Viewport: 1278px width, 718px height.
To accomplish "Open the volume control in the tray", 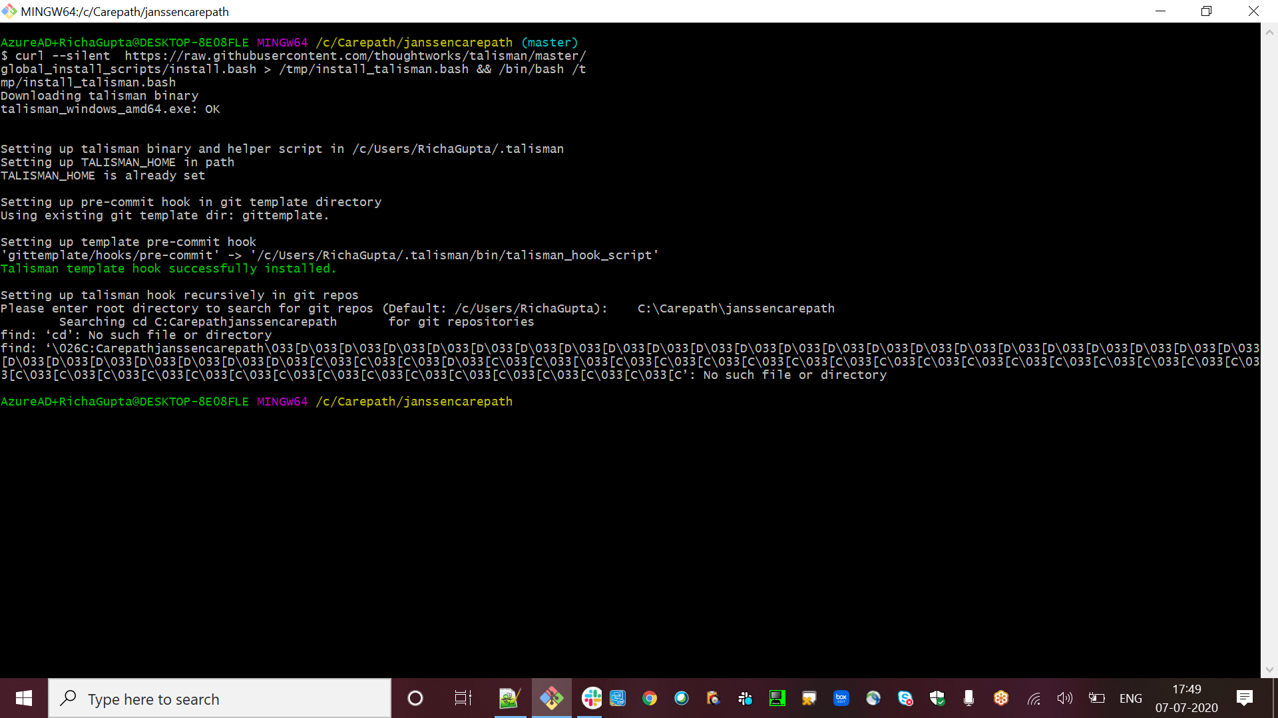I will click(x=1065, y=698).
